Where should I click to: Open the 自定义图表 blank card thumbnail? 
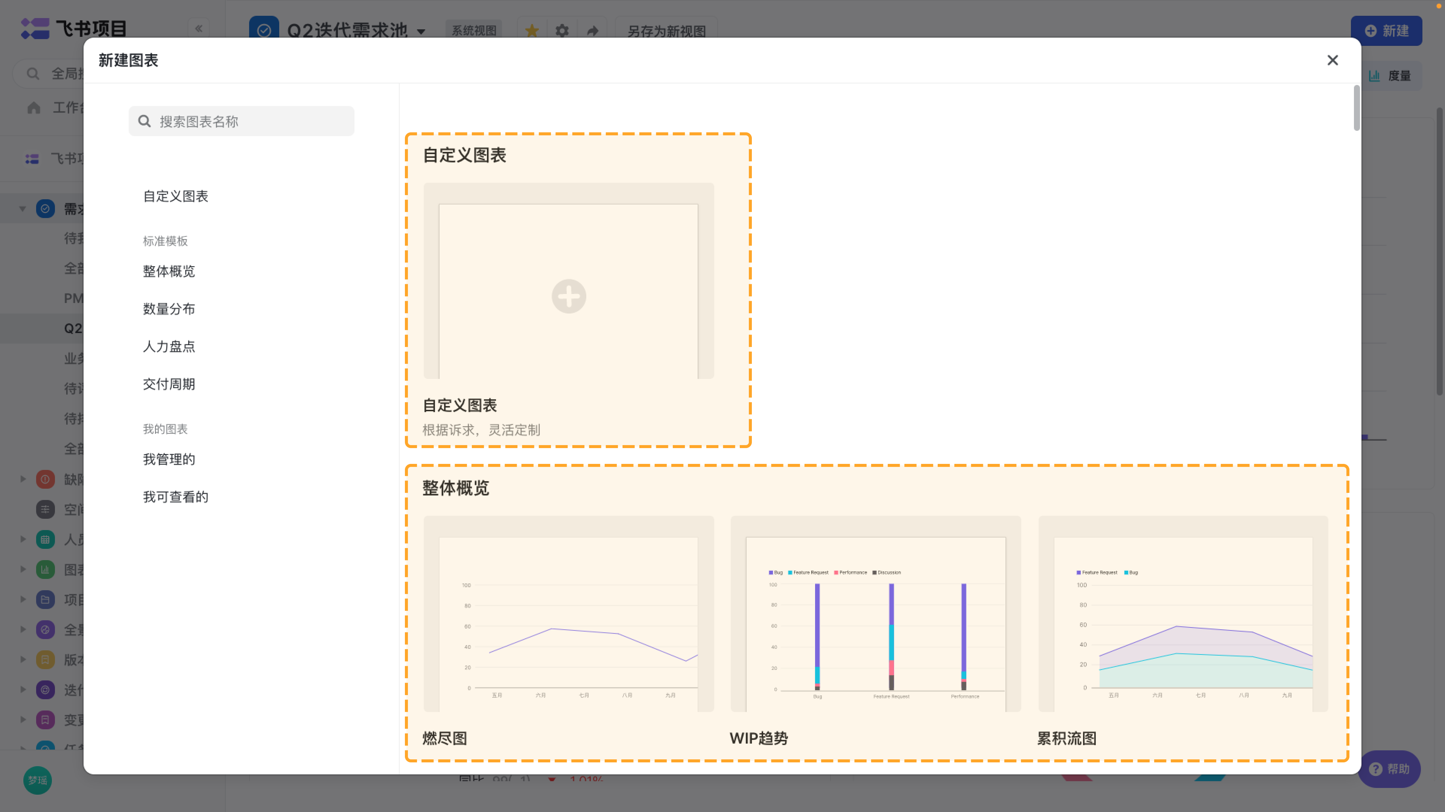(x=569, y=281)
